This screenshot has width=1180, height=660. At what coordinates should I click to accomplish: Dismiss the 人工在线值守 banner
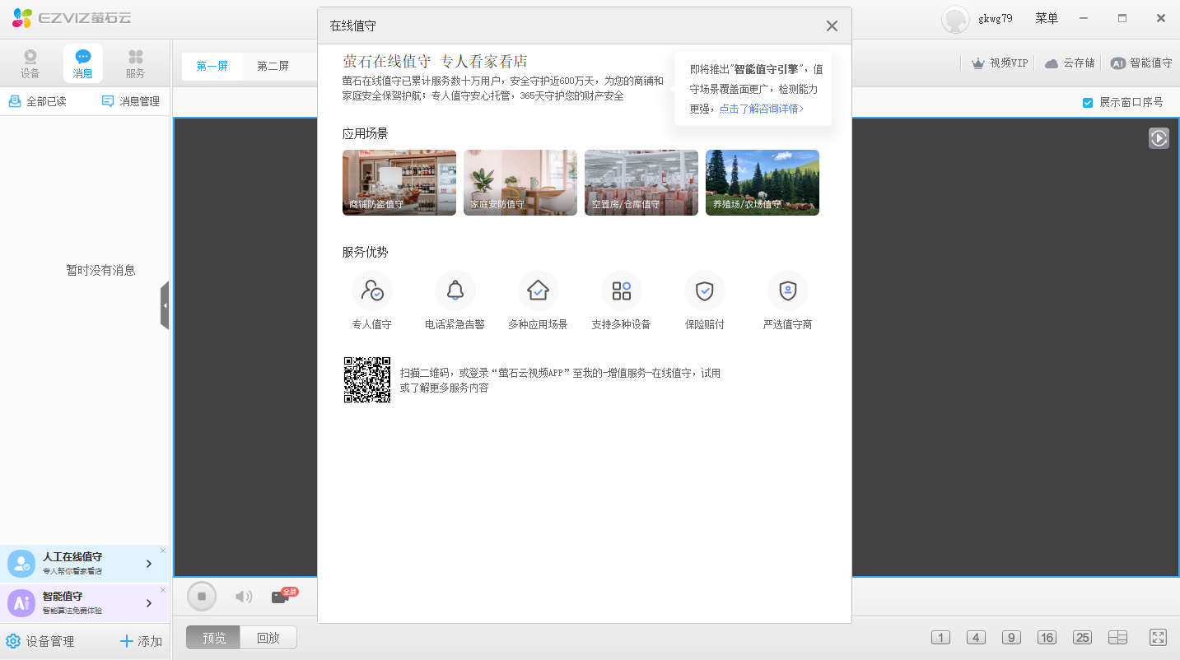[163, 551]
